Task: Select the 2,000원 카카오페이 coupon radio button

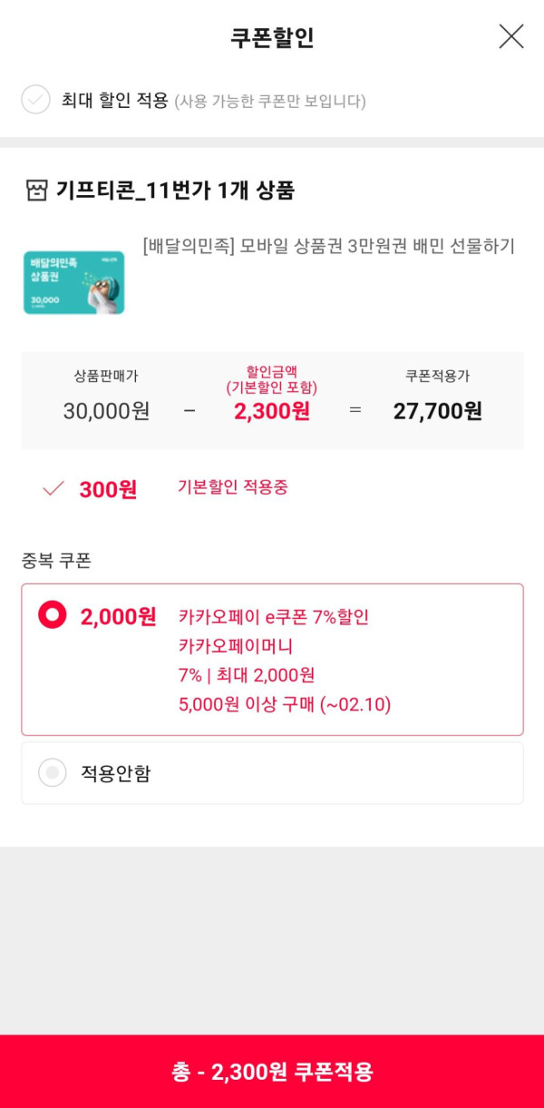Action: [x=53, y=614]
